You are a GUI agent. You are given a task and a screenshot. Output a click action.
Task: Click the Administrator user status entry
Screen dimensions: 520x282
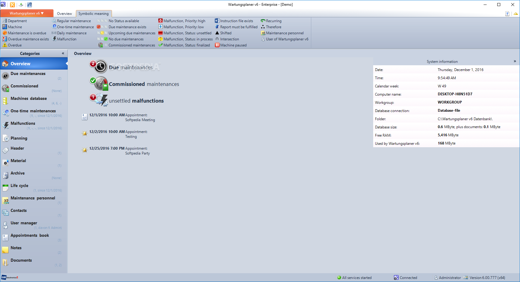tap(447, 278)
